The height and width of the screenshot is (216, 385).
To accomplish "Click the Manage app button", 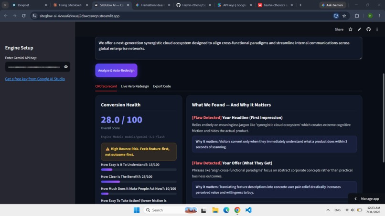I will (367, 198).
